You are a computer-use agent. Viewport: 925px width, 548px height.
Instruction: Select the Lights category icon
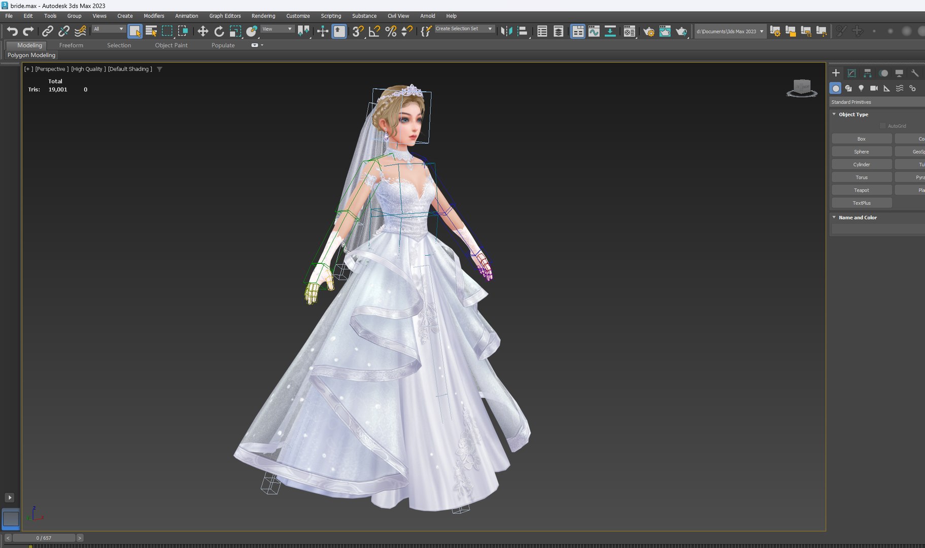[861, 88]
